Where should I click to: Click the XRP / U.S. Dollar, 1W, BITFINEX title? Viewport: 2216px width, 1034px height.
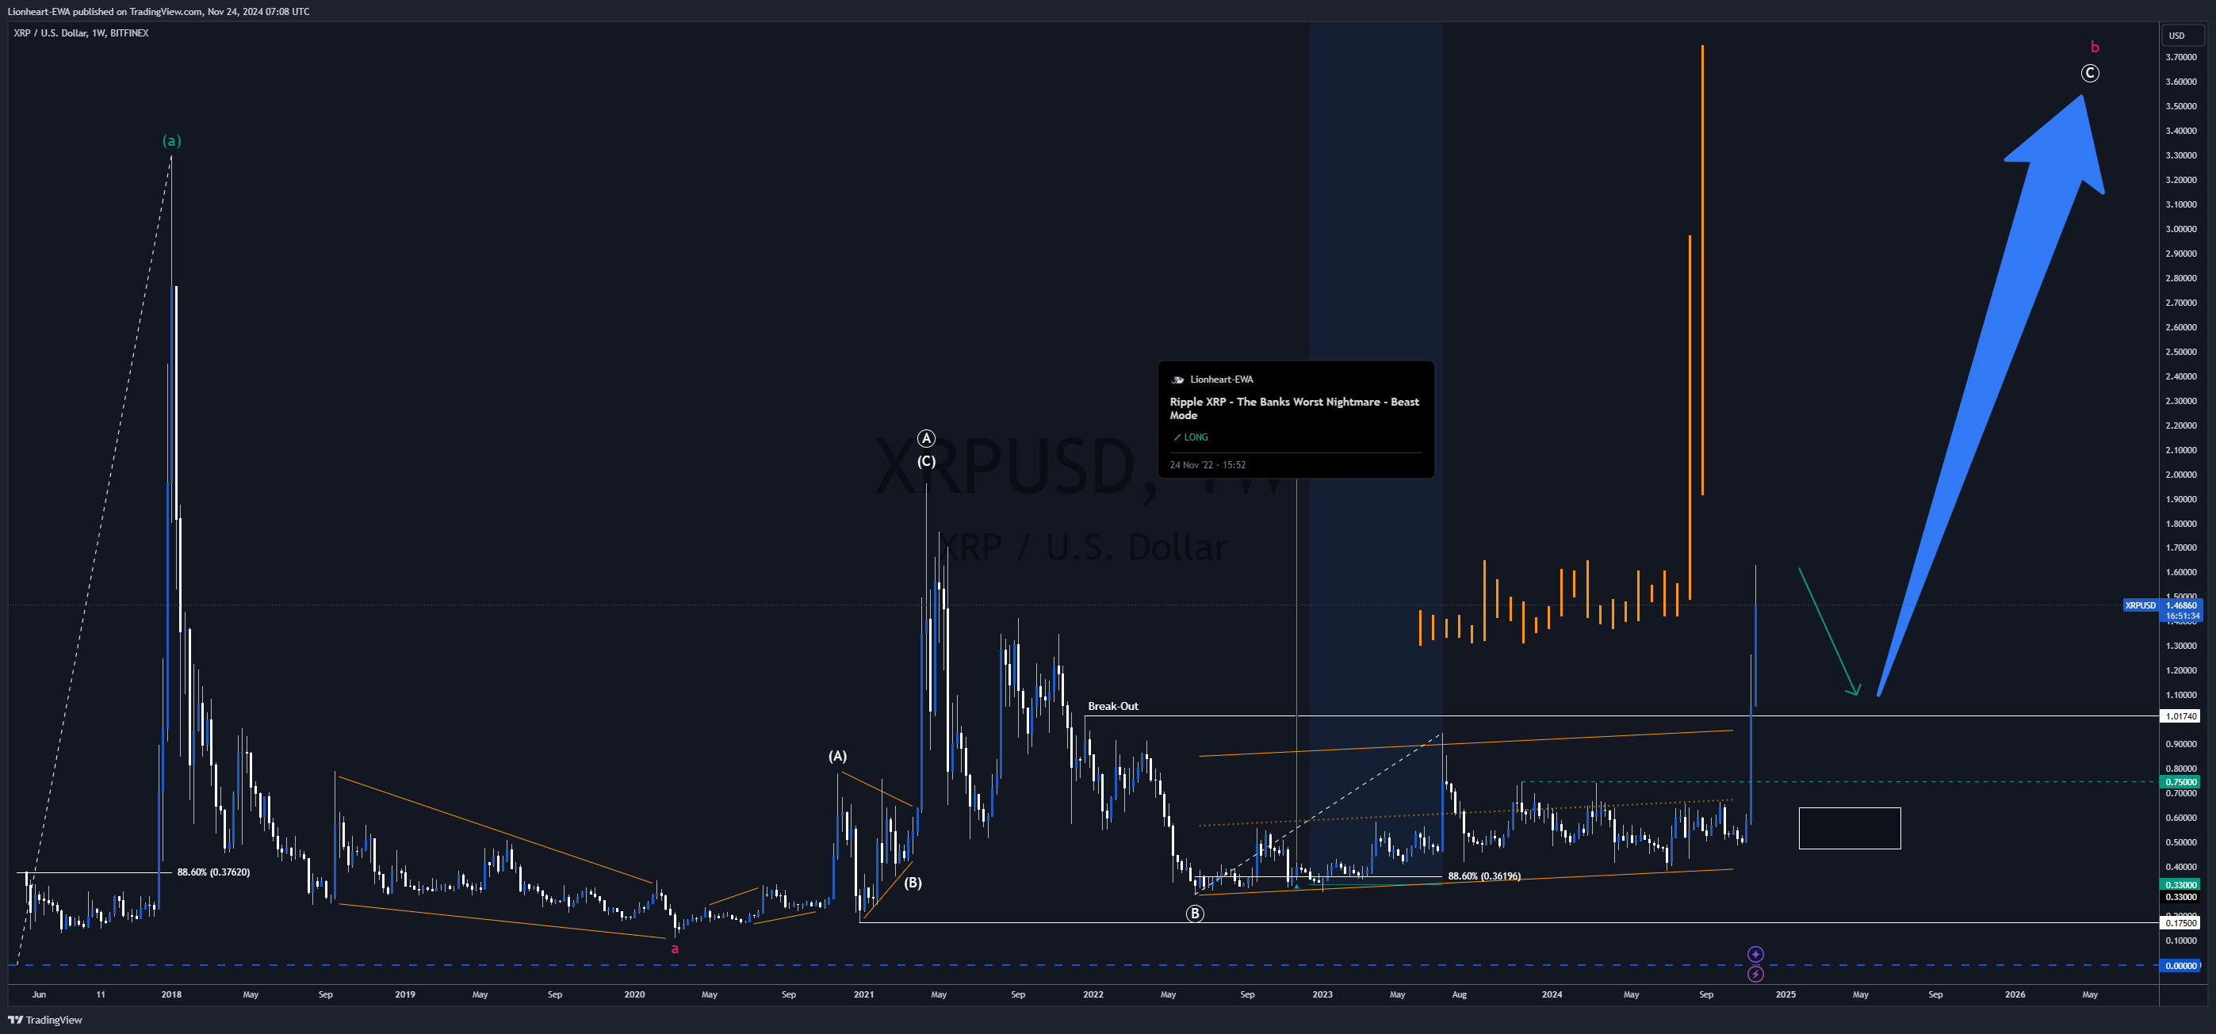tap(81, 32)
